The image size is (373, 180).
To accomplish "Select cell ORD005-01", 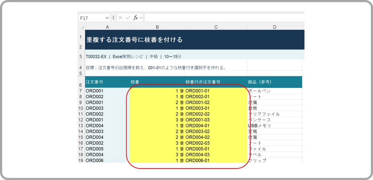I will coord(216,149).
